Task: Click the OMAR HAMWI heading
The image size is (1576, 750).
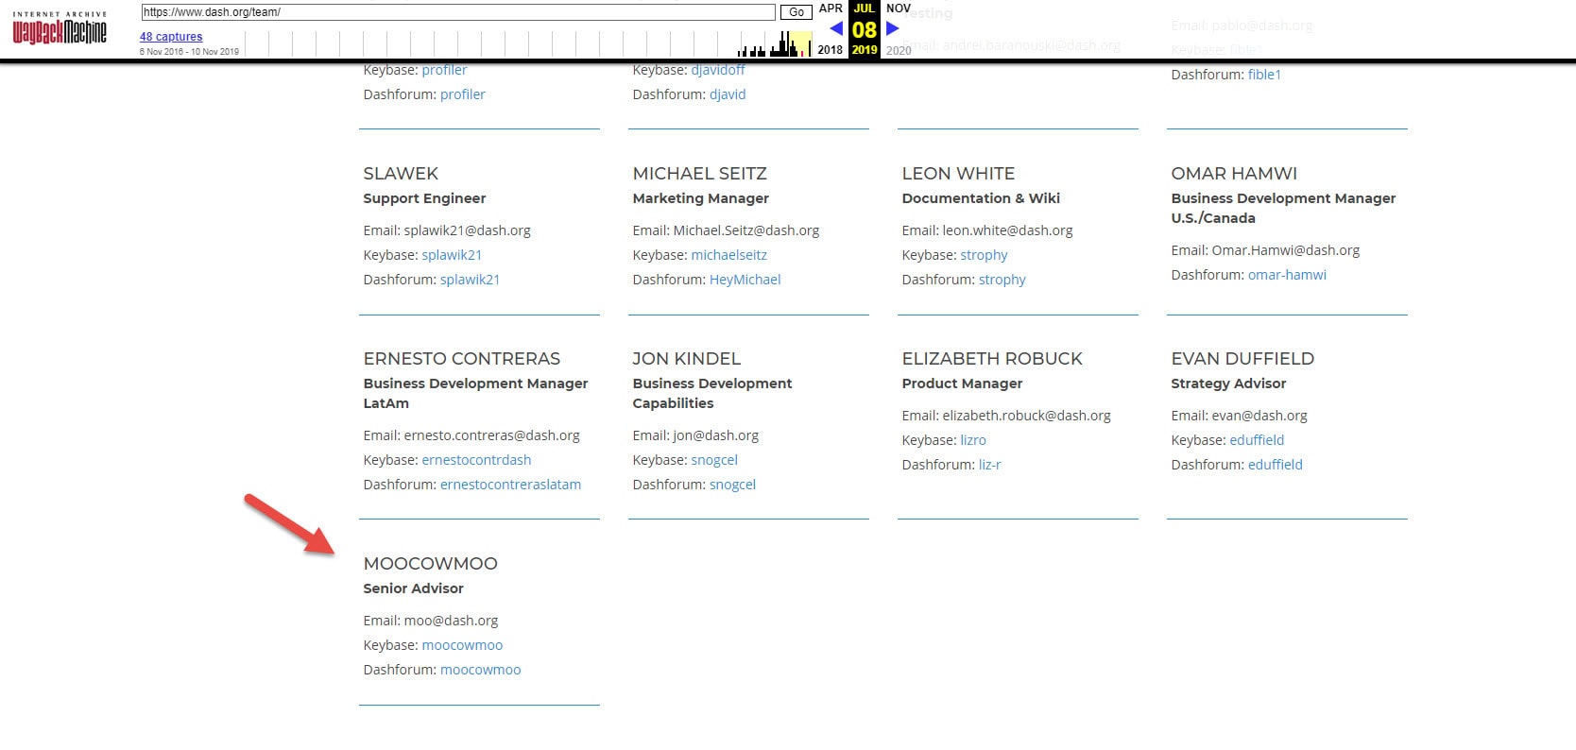Action: coord(1234,174)
